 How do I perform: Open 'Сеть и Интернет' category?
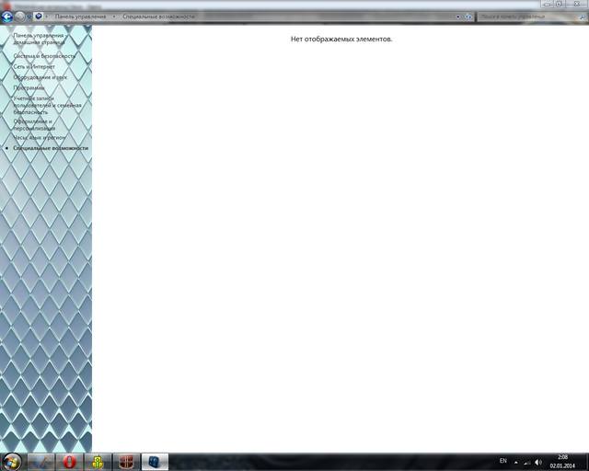click(34, 66)
